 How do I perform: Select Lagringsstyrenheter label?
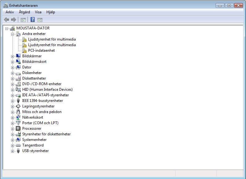click(38, 106)
